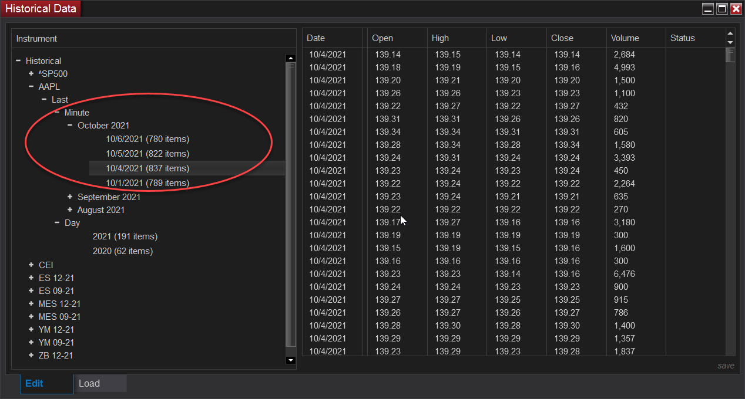This screenshot has width=745, height=399.
Task: Select the Close cell 139.30
Action: [567, 326]
